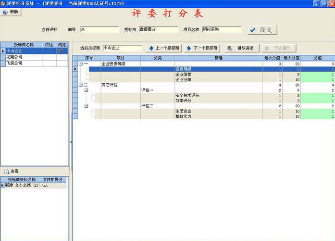Select the 注册资金 criterion row
Viewport: 335px width, 241px height.
215,111
